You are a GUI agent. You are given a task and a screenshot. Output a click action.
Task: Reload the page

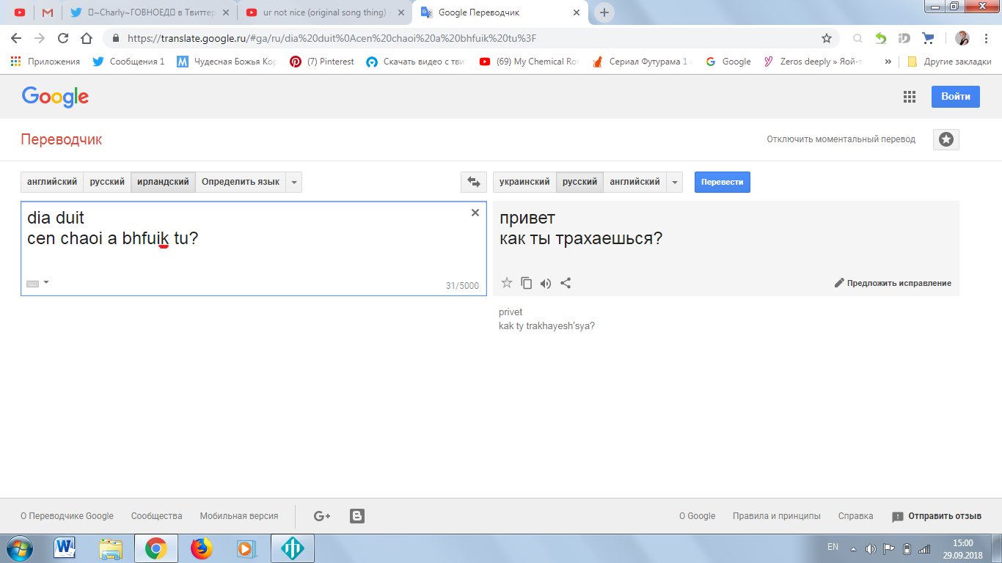point(63,38)
